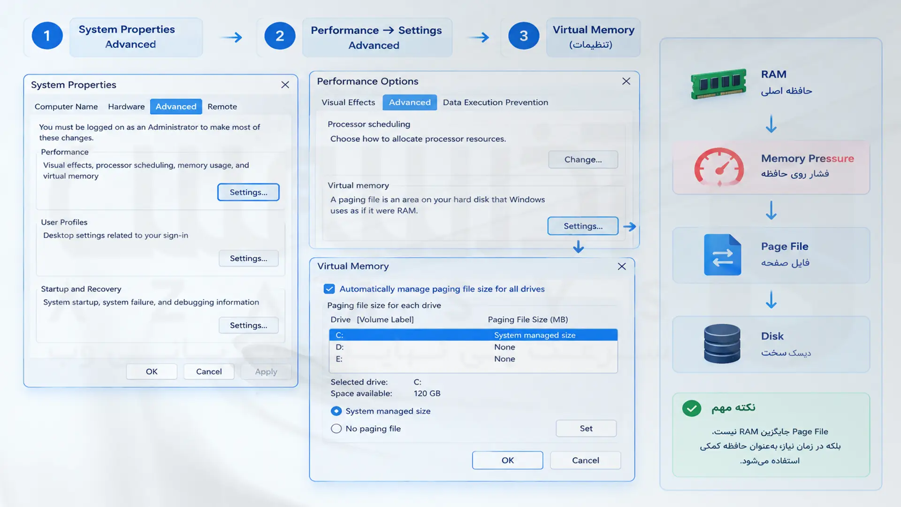The height and width of the screenshot is (507, 901).
Task: Click the green checkmark note icon
Action: point(691,408)
